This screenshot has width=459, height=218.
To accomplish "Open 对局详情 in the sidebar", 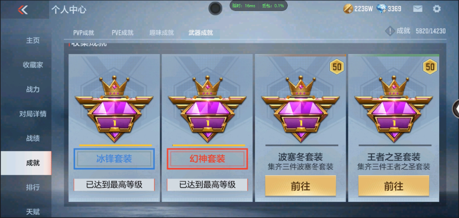I will click(x=33, y=114).
